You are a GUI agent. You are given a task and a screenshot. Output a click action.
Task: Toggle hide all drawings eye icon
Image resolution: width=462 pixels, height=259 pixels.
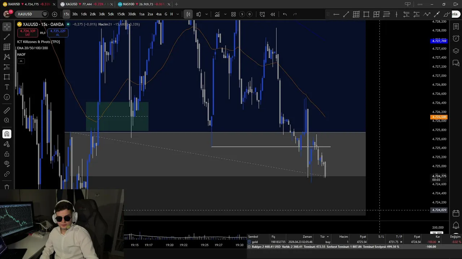[x=7, y=164]
